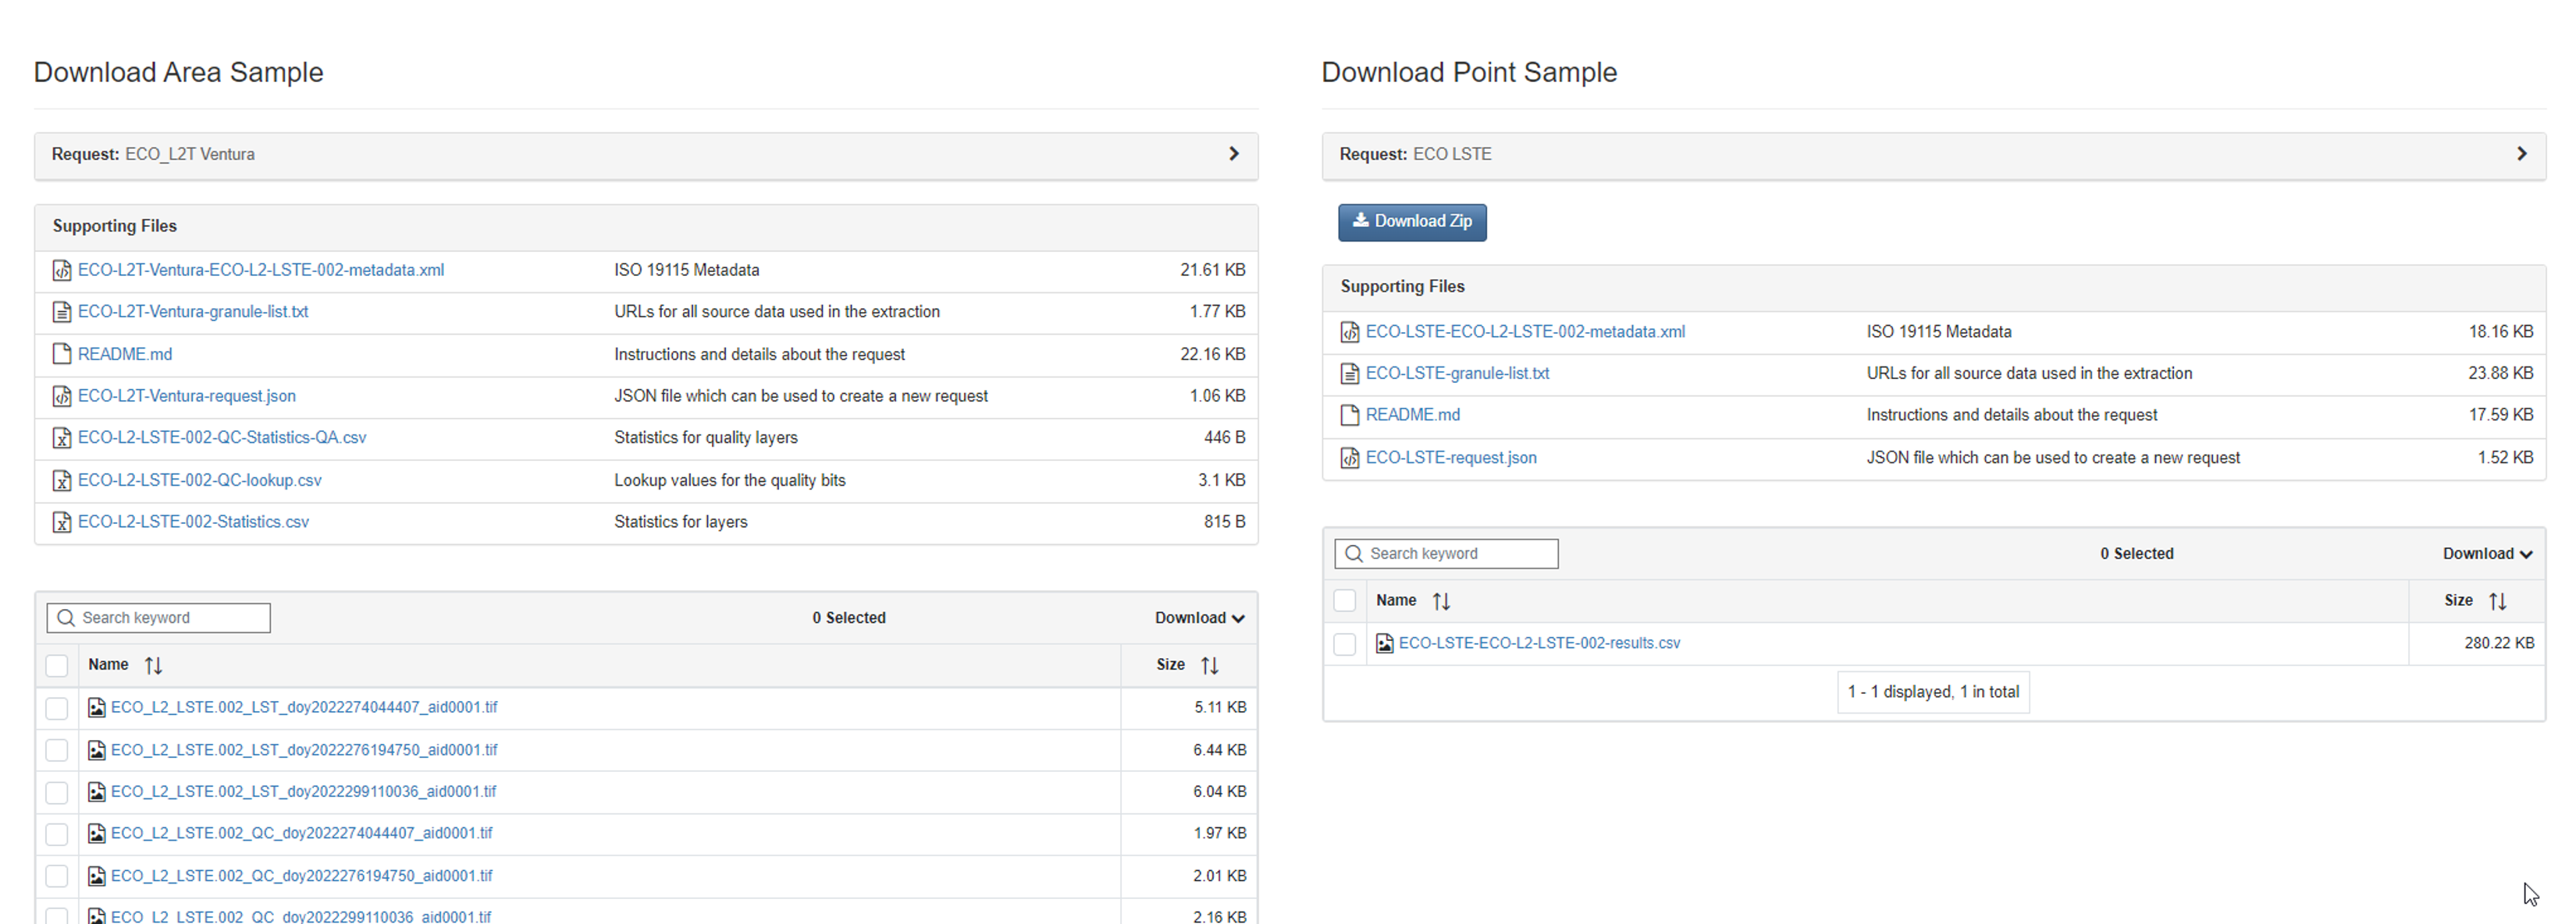The width and height of the screenshot is (2576, 924).
Task: Click the text file icon next to ECO-L2T-Ventura-granule-list.txt
Action: point(62,313)
